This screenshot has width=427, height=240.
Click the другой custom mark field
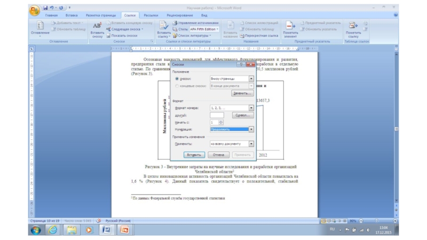(x=217, y=115)
